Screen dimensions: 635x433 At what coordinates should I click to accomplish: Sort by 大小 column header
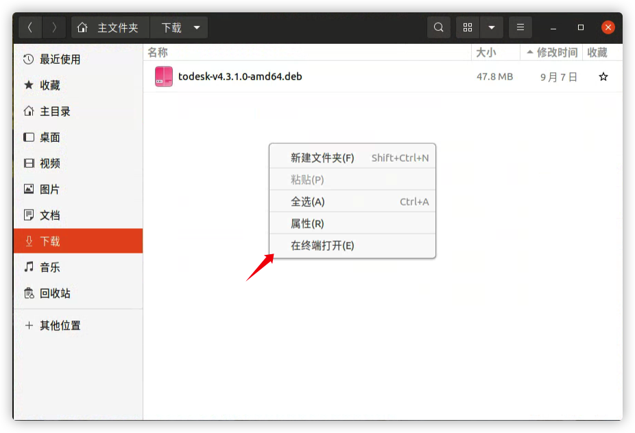tap(486, 53)
